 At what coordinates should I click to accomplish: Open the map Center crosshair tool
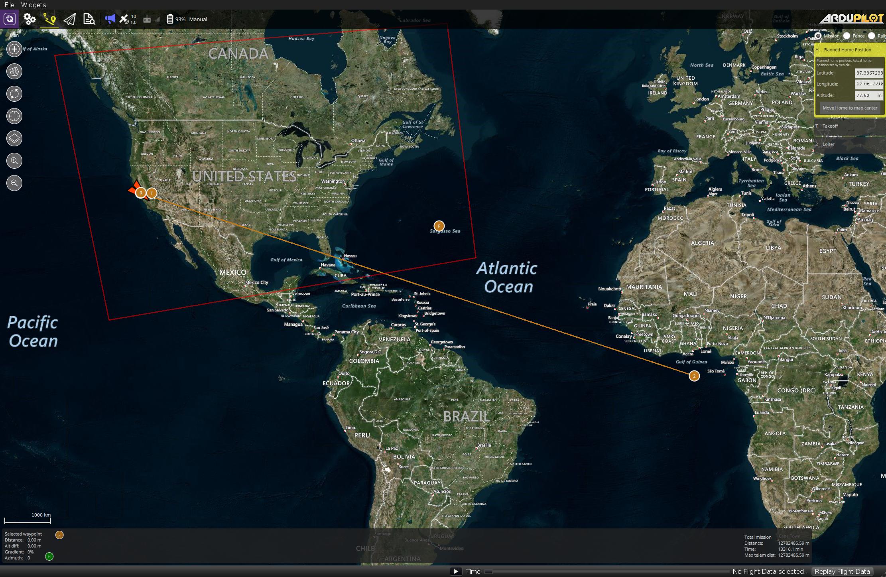tap(14, 116)
